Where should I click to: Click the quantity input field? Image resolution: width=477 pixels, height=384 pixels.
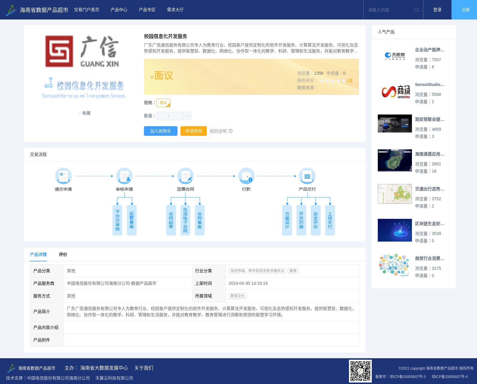[170, 116]
